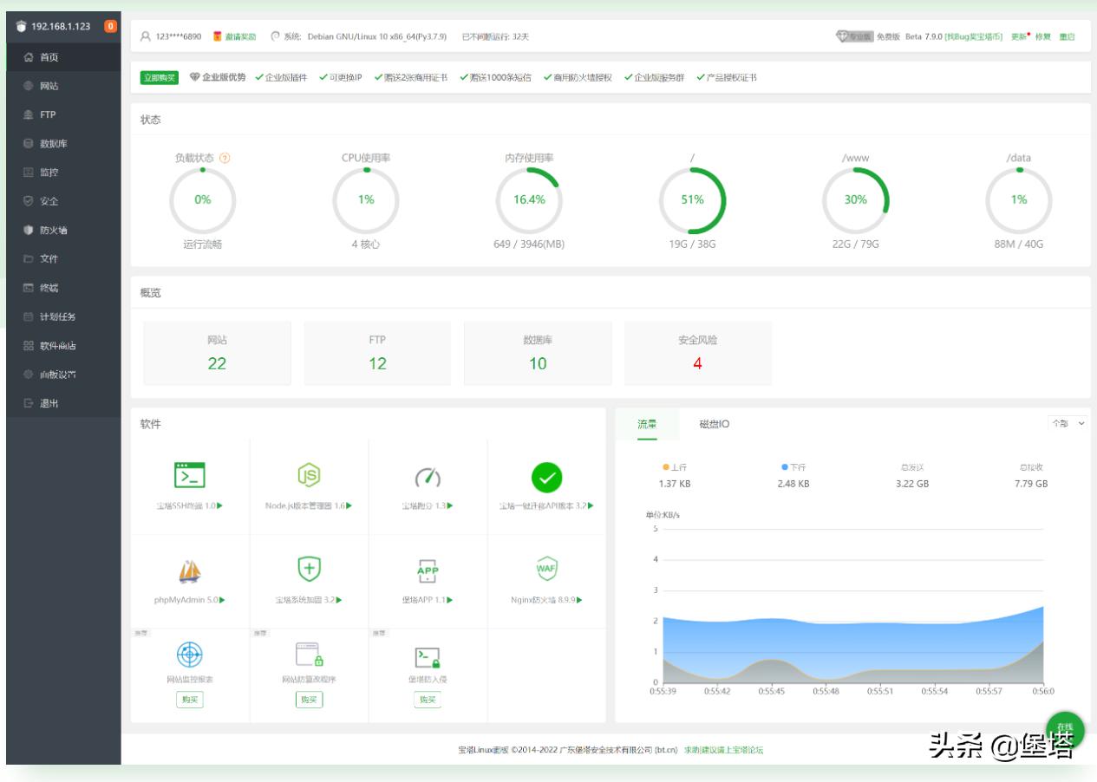Viewport: 1097px width, 782px height.
Task: Click the 3.22 GB total sent value
Action: [x=912, y=484]
